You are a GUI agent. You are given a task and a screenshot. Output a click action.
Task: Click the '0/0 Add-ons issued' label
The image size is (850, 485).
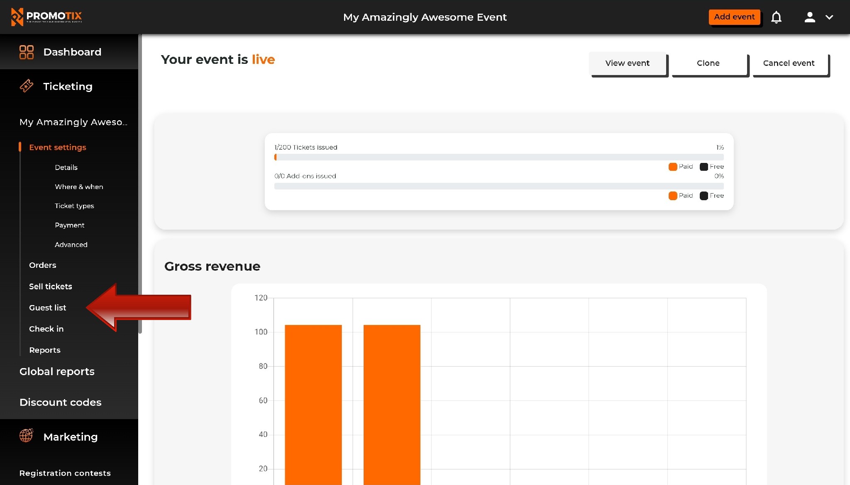305,176
